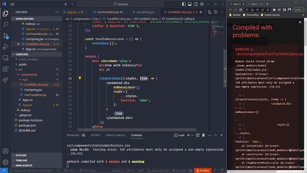Open changes compare icon in editor toolbar
The height and width of the screenshot is (173, 307).
(x=209, y=12)
